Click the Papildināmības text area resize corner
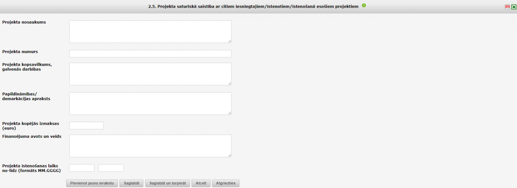The width and height of the screenshot is (517, 188). click(x=230, y=113)
